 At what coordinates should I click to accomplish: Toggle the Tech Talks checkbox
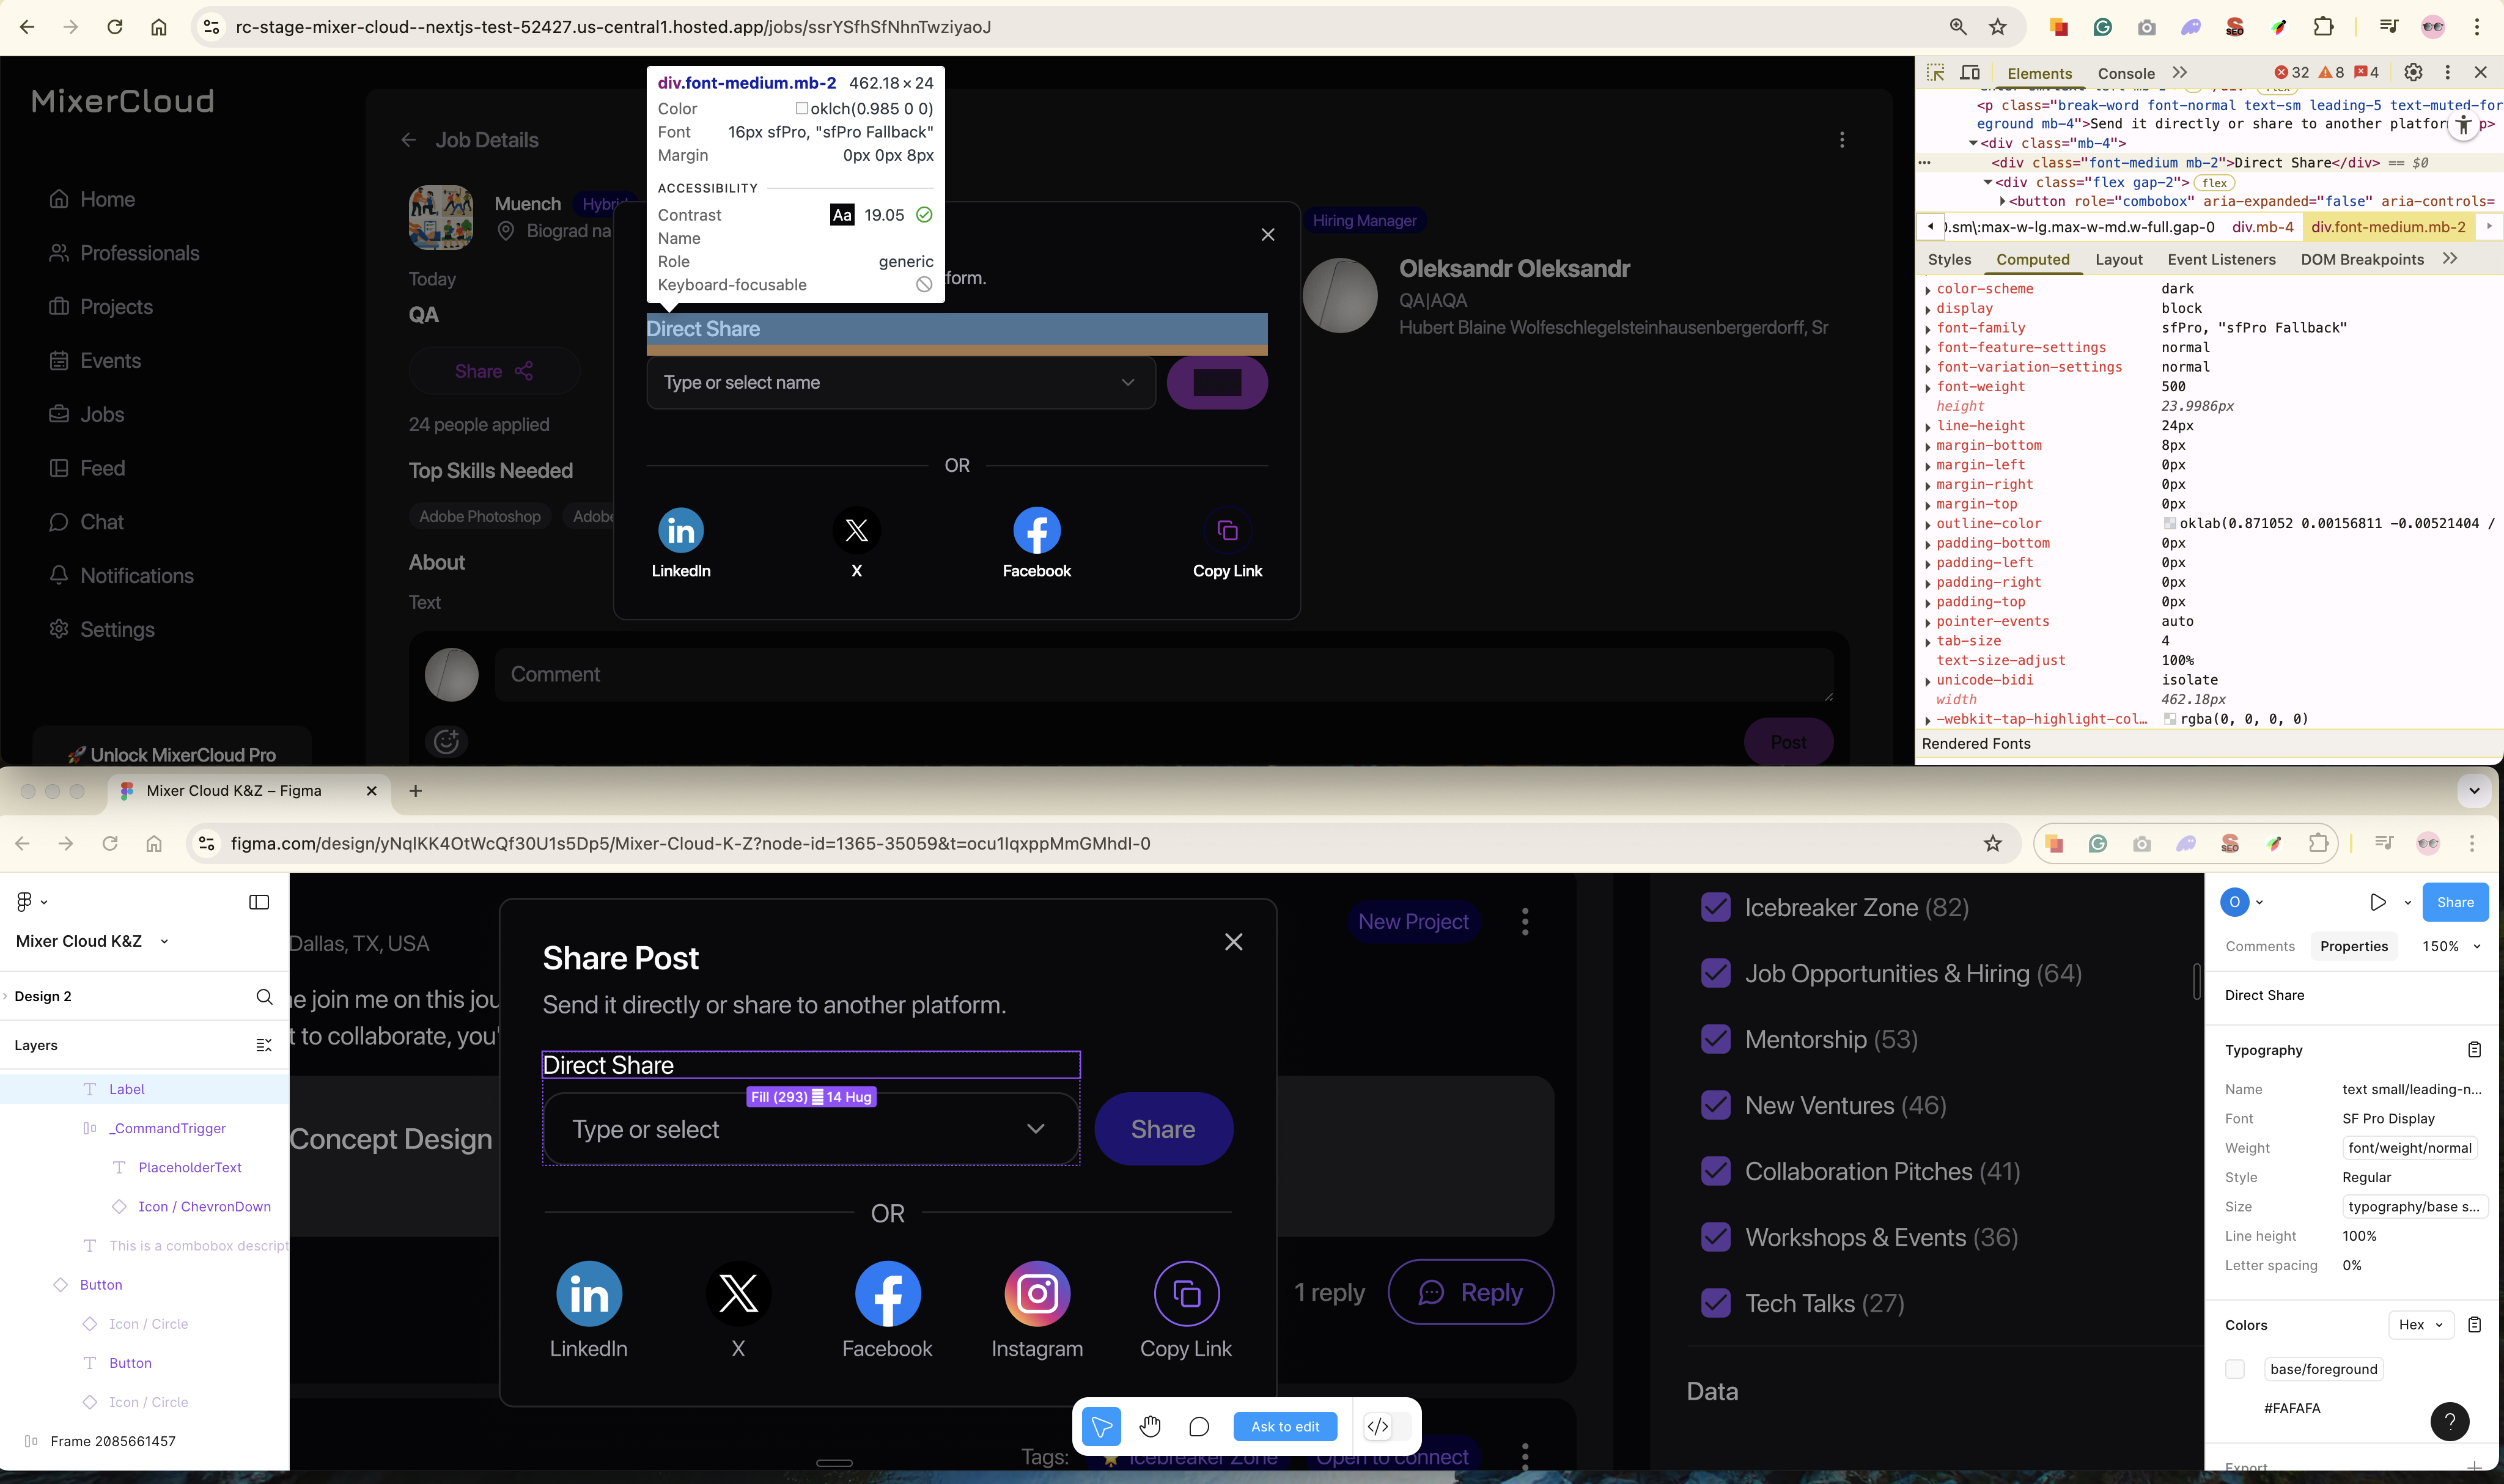(x=1716, y=1303)
